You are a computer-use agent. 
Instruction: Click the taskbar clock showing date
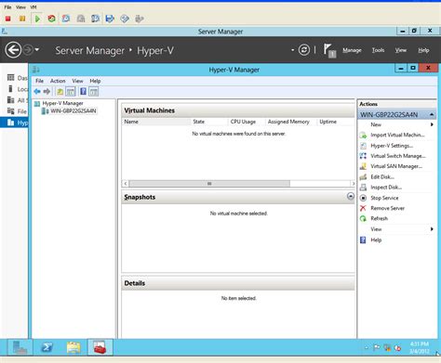pyautogui.click(x=420, y=347)
